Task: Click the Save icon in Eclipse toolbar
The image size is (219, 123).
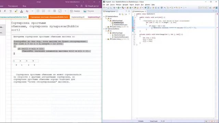Action: coord(108,8)
